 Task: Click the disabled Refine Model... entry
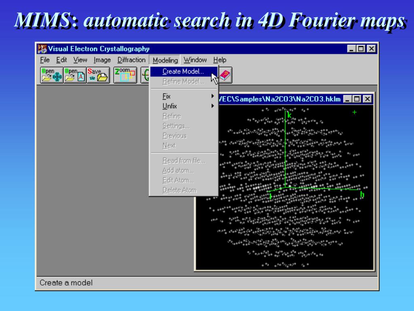pos(184,81)
